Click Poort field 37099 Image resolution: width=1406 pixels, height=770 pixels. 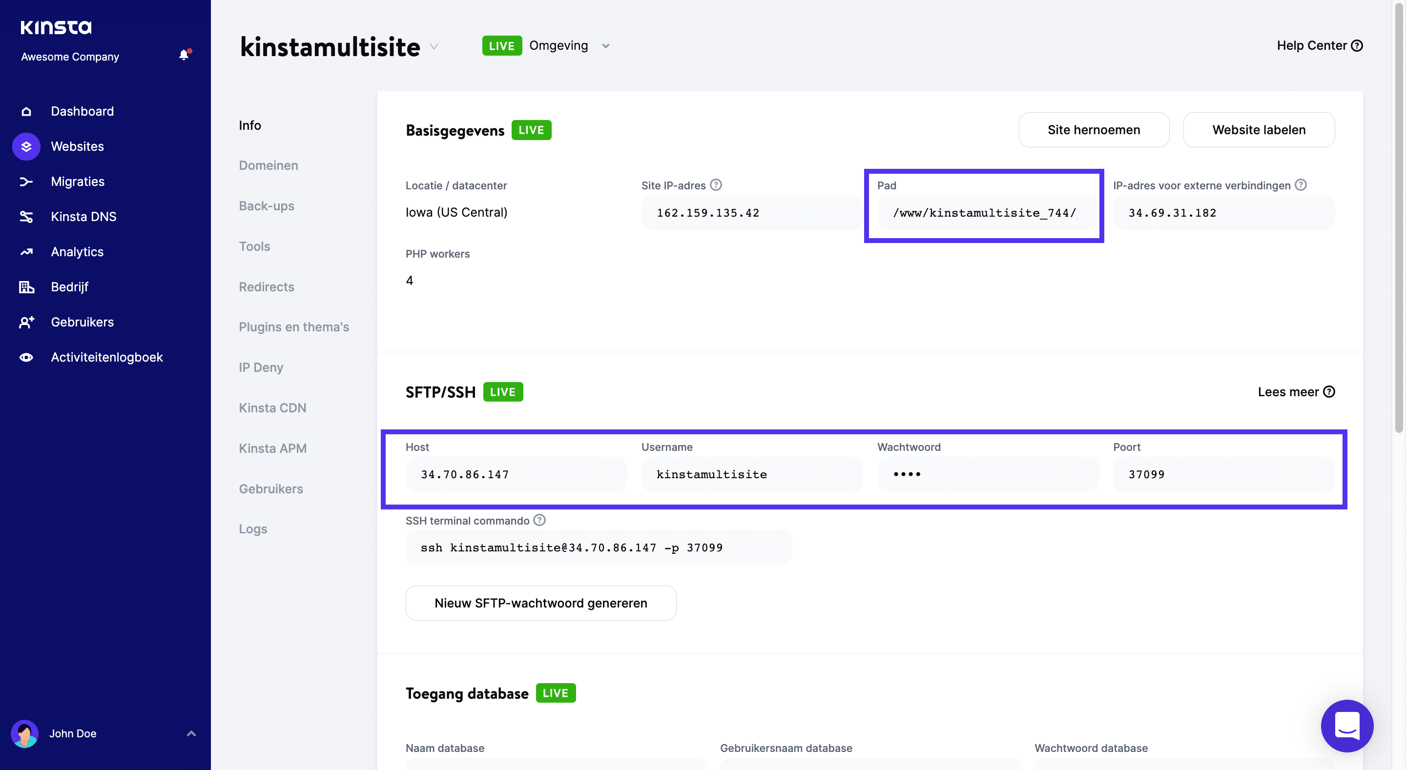1223,474
